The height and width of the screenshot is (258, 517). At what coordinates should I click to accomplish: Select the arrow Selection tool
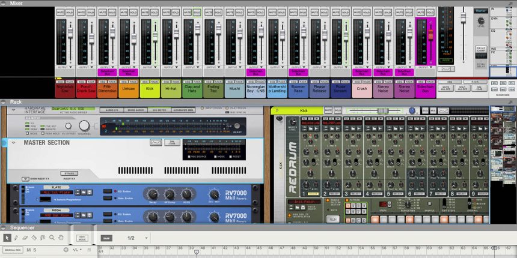7,238
